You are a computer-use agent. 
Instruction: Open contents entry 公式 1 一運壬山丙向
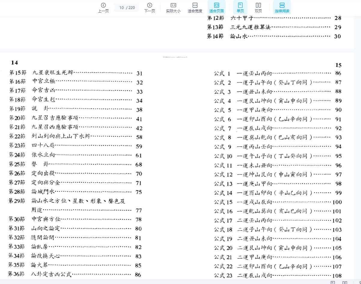click(255, 73)
